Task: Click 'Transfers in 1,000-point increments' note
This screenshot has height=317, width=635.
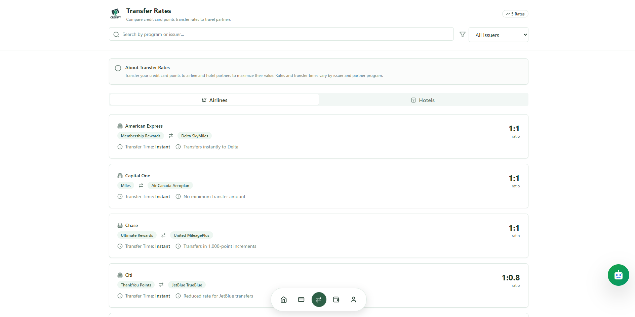Action: [x=220, y=246]
